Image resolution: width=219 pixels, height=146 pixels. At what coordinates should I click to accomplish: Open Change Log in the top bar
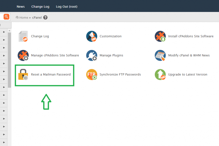(x=40, y=6)
